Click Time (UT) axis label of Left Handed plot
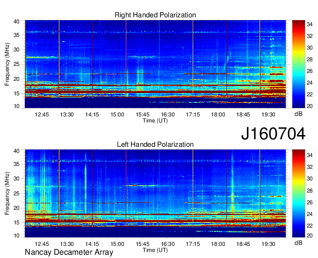The image size is (318, 258). pos(155,250)
